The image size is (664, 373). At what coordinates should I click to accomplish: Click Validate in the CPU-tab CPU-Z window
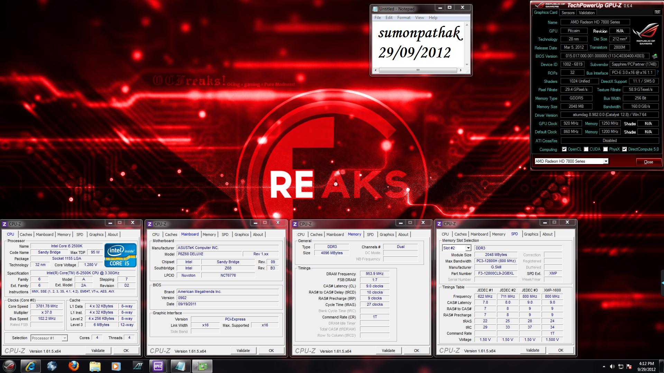[x=98, y=351]
